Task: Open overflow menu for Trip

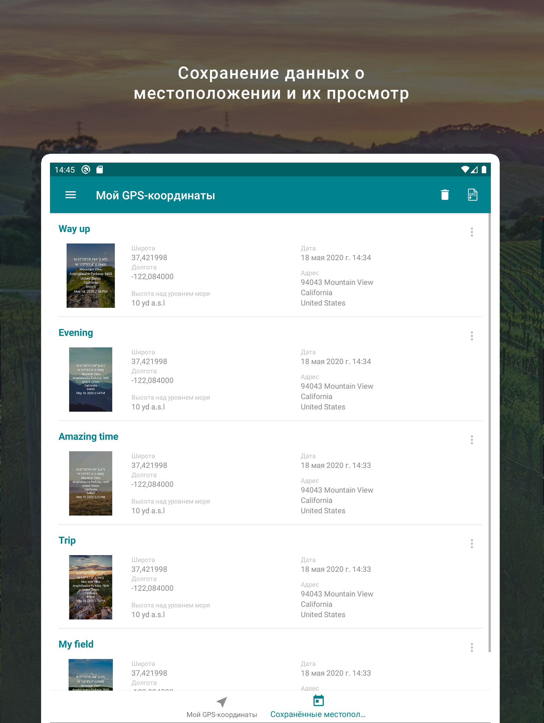Action: click(x=472, y=543)
